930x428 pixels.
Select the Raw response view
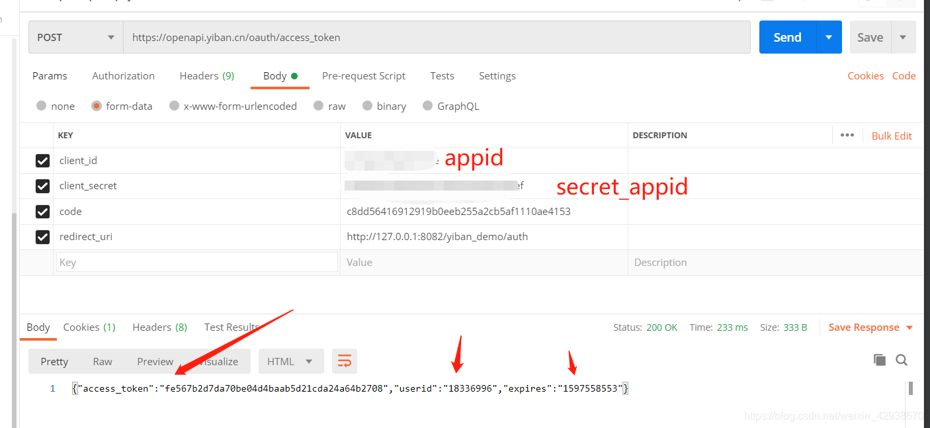click(103, 361)
